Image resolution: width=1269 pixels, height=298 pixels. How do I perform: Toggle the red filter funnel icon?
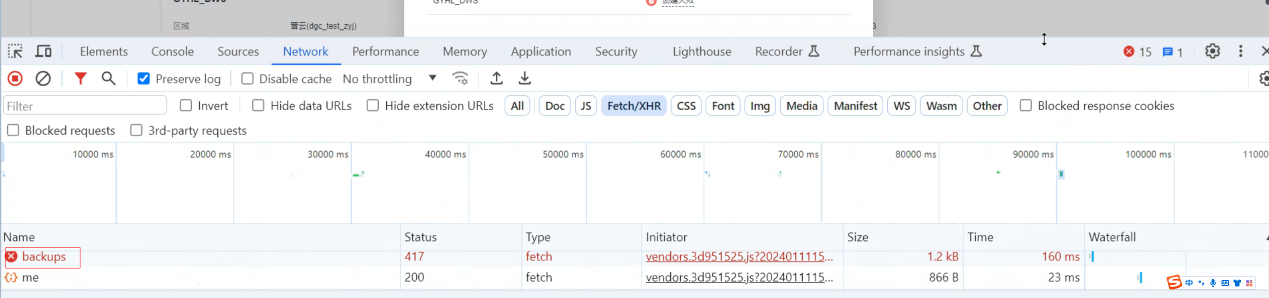(x=80, y=79)
